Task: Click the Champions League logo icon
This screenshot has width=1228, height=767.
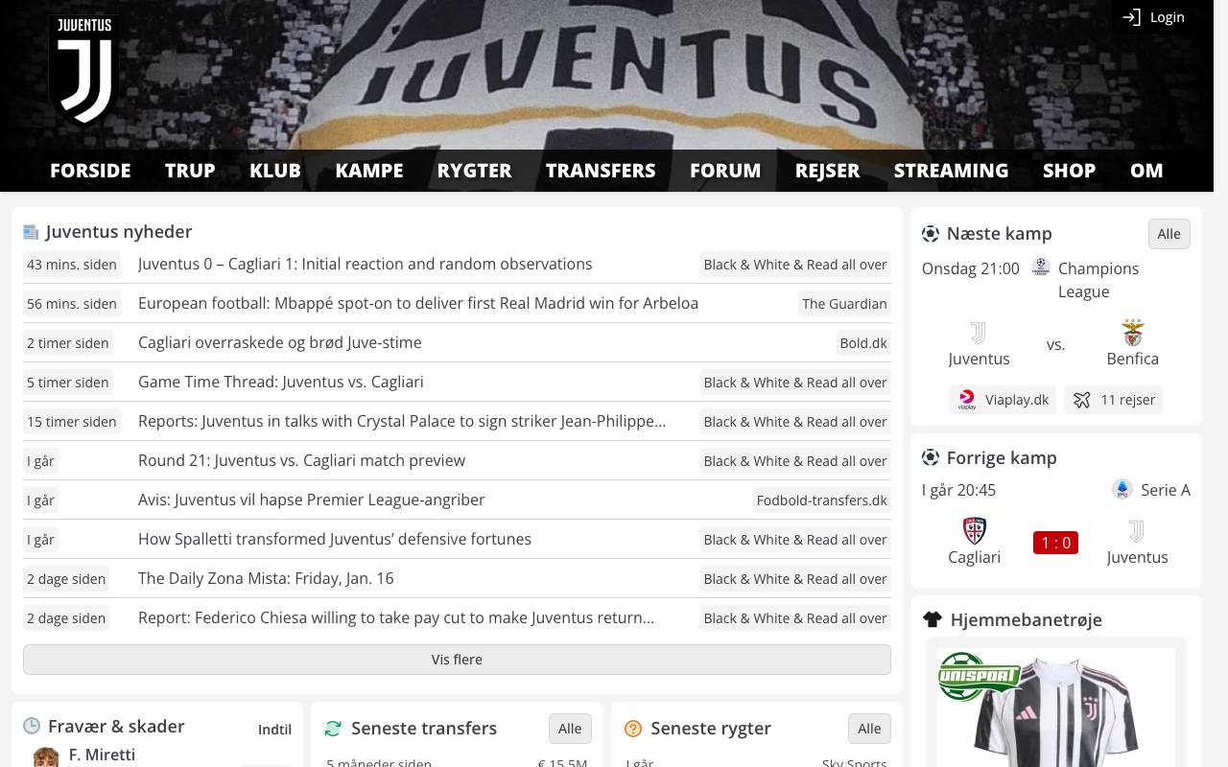Action: [1041, 267]
